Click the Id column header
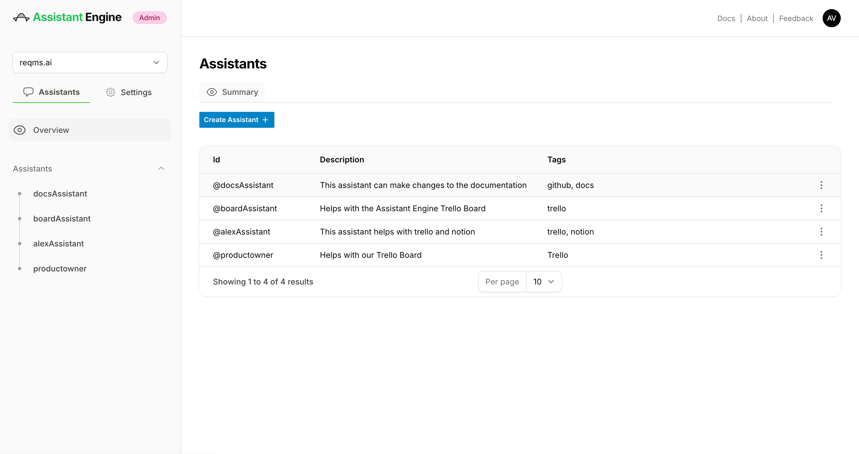Image resolution: width=859 pixels, height=454 pixels. point(216,160)
